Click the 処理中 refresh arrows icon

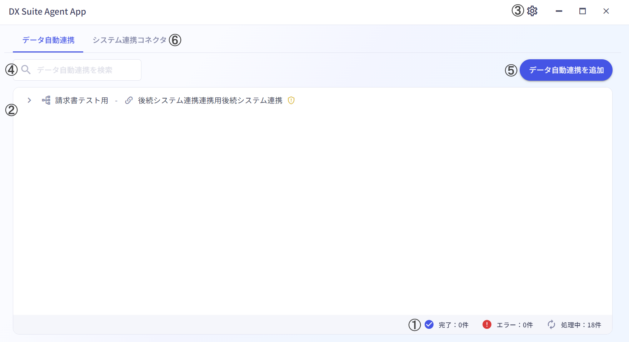[551, 325]
